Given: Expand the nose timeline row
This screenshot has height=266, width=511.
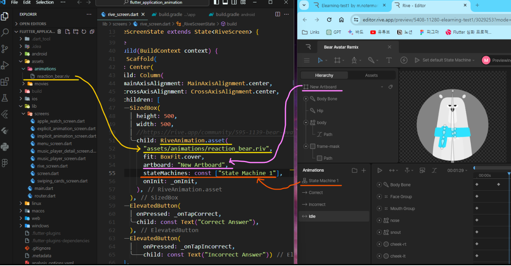Looking at the screenshot, I should coord(379,220).
